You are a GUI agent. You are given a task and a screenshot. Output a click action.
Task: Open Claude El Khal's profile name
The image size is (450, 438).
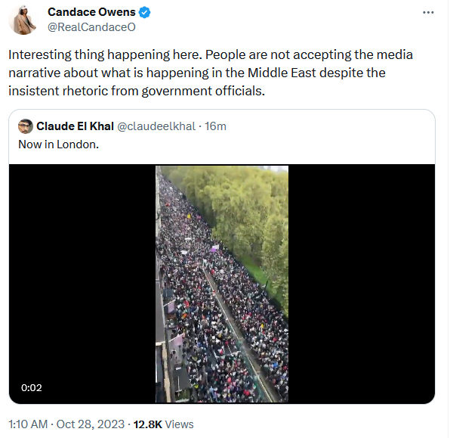point(76,126)
